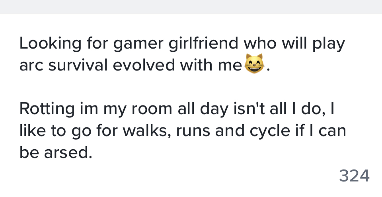Click the word "isn't" in the bio

[235, 108]
